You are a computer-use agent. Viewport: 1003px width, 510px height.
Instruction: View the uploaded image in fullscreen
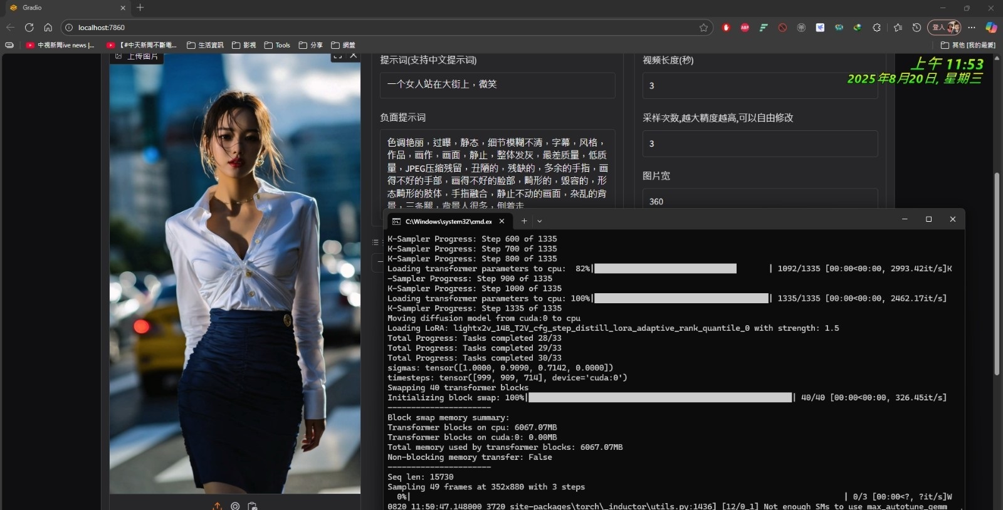pyautogui.click(x=338, y=56)
